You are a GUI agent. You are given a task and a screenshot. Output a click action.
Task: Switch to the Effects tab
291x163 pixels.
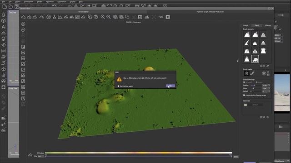[268, 25]
